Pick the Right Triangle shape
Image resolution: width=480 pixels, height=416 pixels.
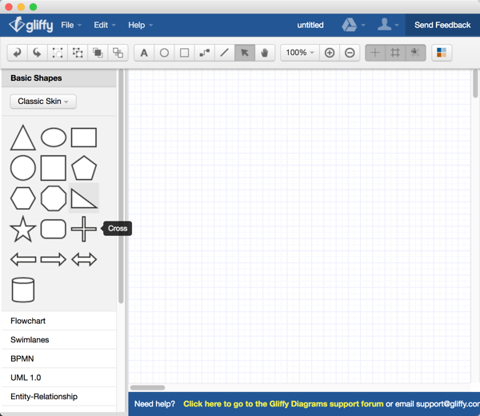84,198
